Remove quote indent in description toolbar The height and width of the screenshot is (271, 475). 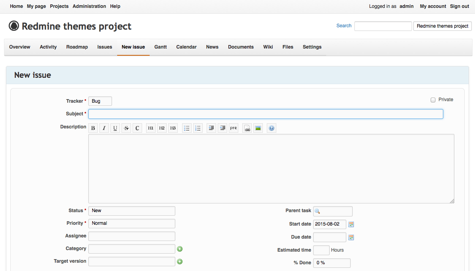[x=222, y=128]
